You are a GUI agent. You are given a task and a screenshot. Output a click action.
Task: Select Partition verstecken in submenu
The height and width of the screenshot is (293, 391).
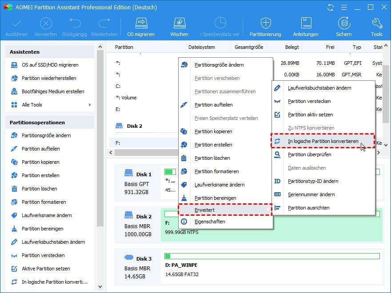[x=323, y=101]
